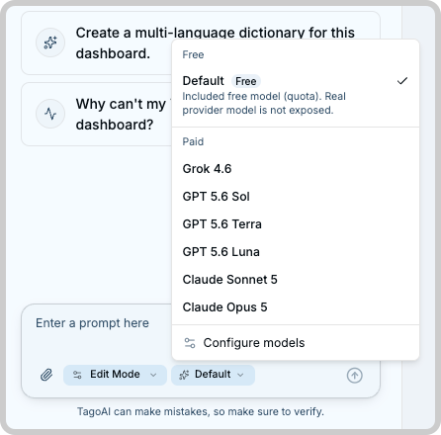Collapse the Default model selector dropdown
This screenshot has height=435, width=441.
pyautogui.click(x=213, y=375)
